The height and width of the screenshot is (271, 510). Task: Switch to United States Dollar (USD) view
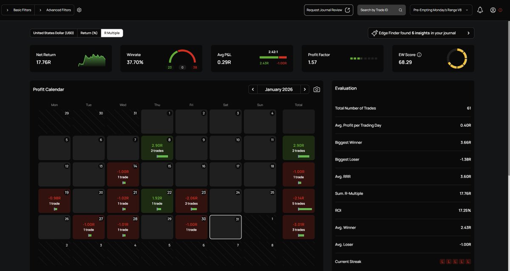coord(54,33)
